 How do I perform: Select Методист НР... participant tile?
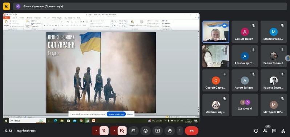coord(274,105)
